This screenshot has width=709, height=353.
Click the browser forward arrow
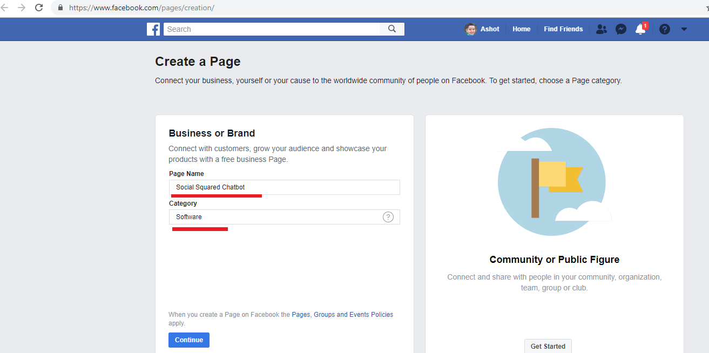[x=22, y=8]
